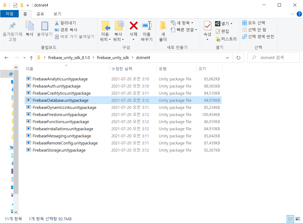
Task: Expand the delete options arrow under 삭제
Action: click(133, 40)
